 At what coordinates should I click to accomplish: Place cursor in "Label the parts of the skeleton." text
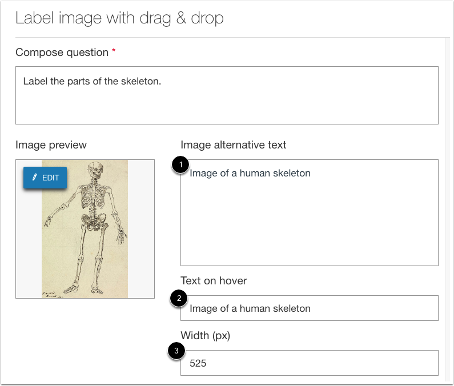point(92,81)
